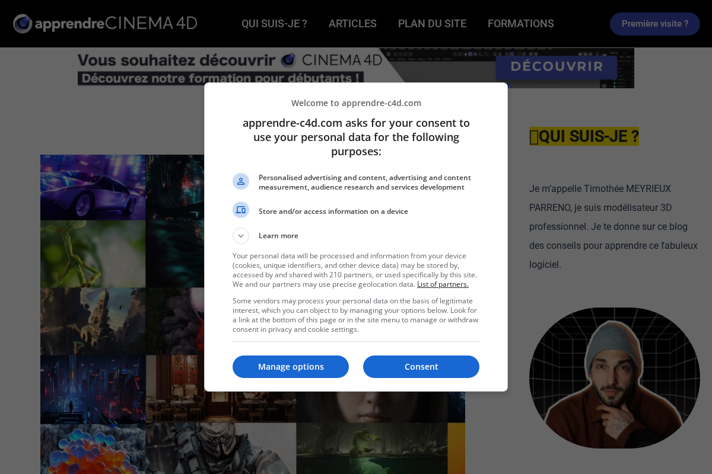Click the apprendre Cinema 4D logo
The image size is (712, 474).
(105, 24)
